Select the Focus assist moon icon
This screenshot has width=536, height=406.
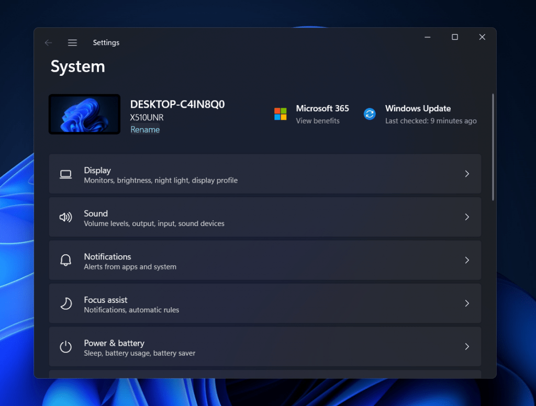(65, 303)
